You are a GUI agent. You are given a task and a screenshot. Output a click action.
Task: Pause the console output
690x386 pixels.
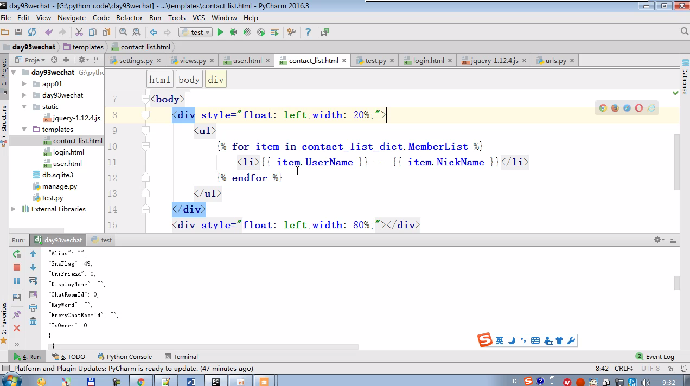pos(17,281)
